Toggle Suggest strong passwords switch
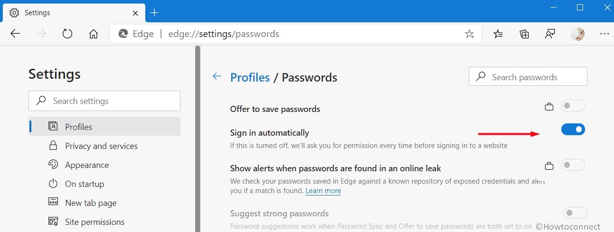Image resolution: width=614 pixels, height=232 pixels. point(576,213)
